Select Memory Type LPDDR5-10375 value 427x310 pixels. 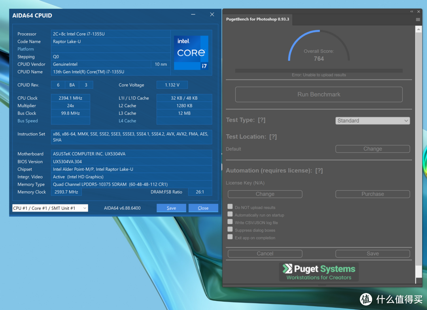[132, 184]
